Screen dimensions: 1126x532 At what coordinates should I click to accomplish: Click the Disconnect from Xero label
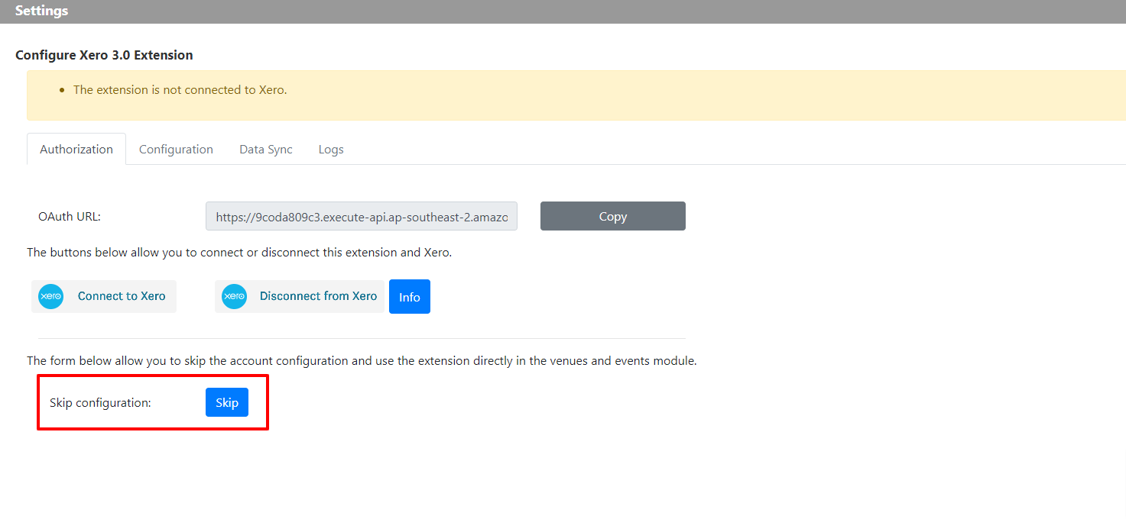coord(318,296)
